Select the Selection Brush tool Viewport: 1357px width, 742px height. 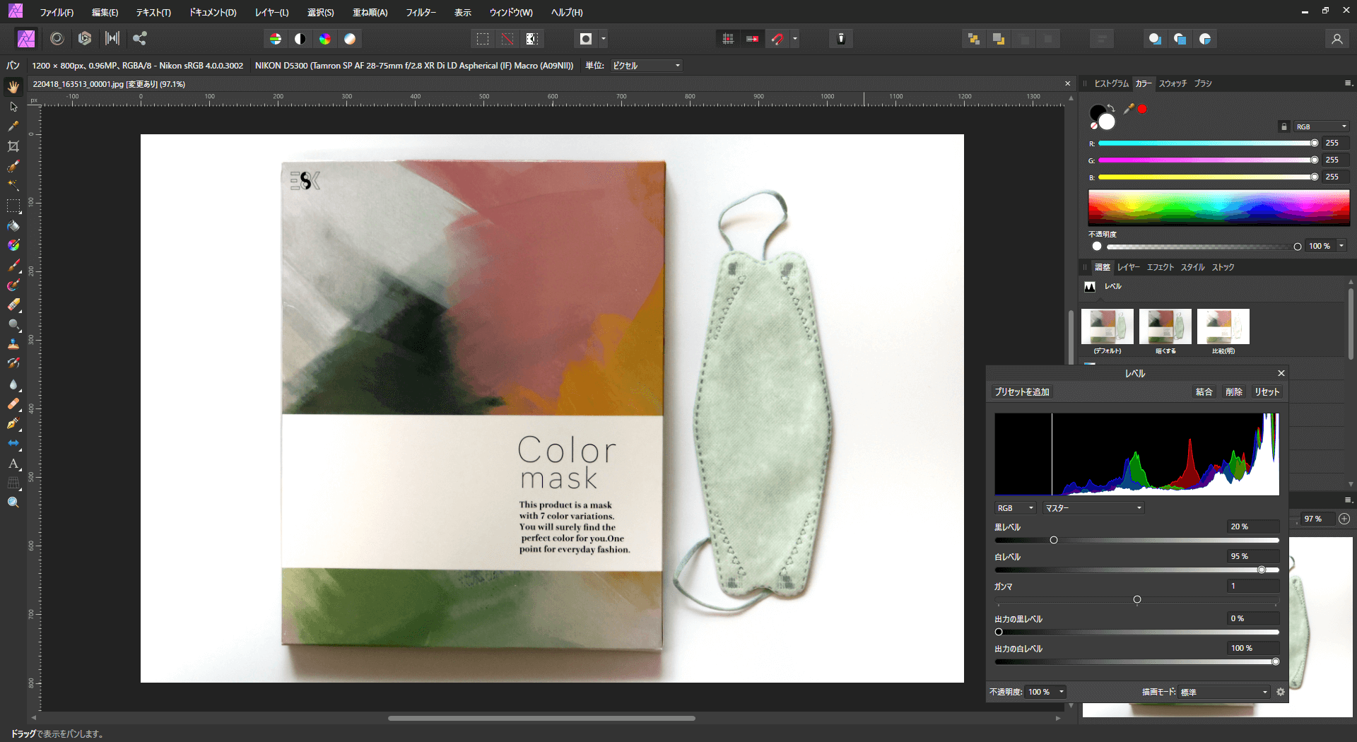coord(13,166)
